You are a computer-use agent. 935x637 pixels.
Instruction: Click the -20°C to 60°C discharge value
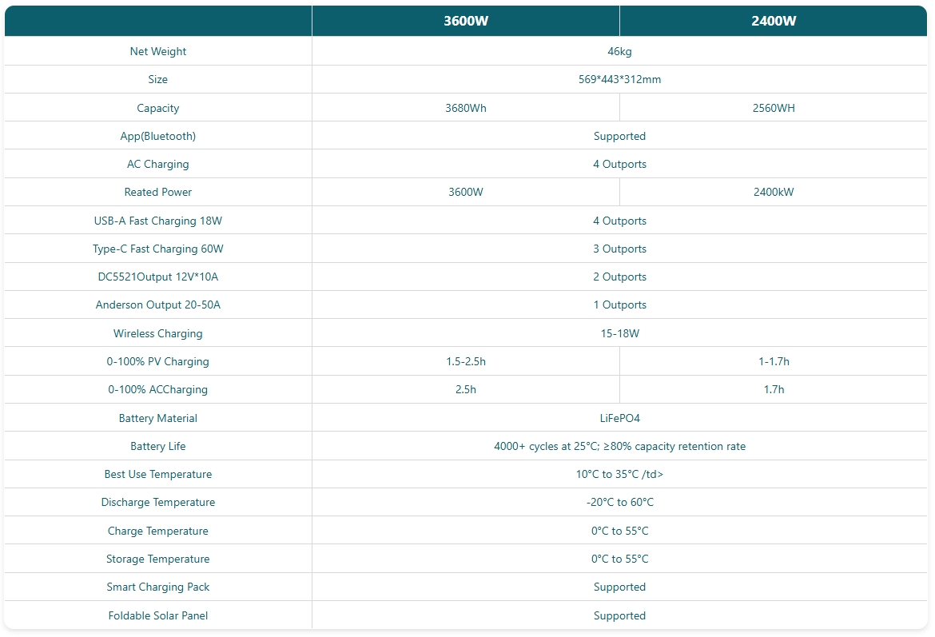(x=619, y=502)
